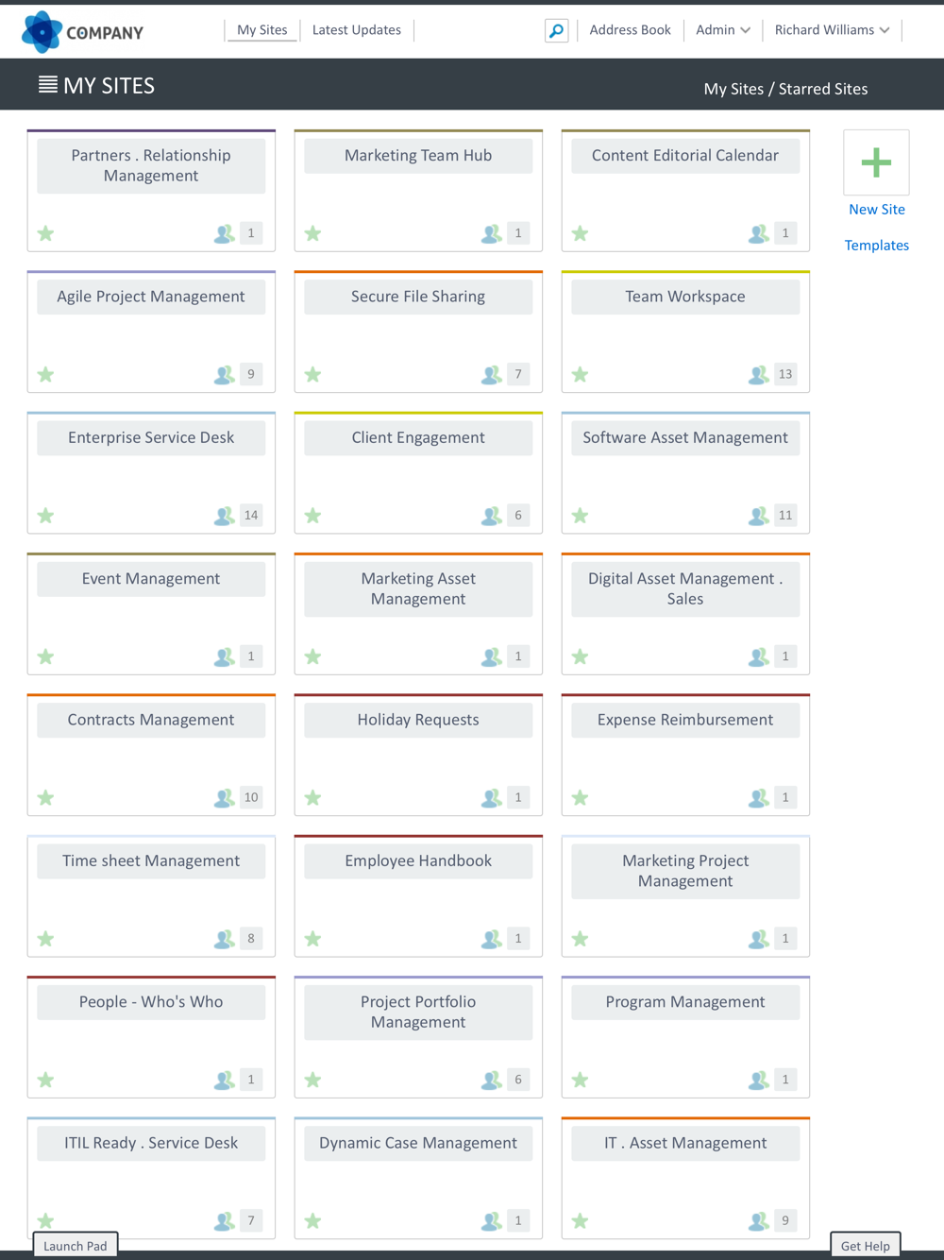Image resolution: width=944 pixels, height=1260 pixels.
Task: Switch to the Latest Updates tab
Action: [357, 30]
